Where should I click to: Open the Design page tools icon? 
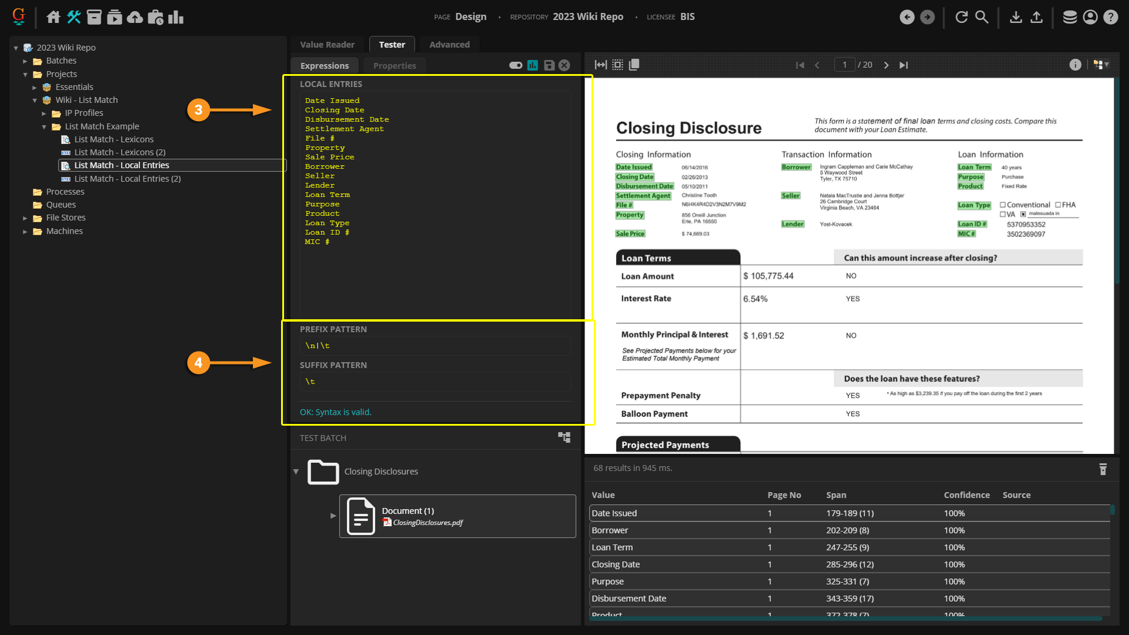coord(74,17)
